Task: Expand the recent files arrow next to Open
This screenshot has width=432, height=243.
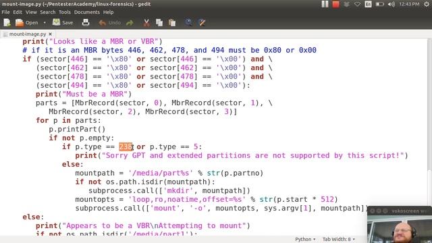Action: point(45,22)
